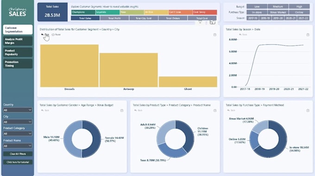This screenshot has width=315, height=176.
Task: Toggle the Xmas Market purchase type filter
Action: click(278, 12)
